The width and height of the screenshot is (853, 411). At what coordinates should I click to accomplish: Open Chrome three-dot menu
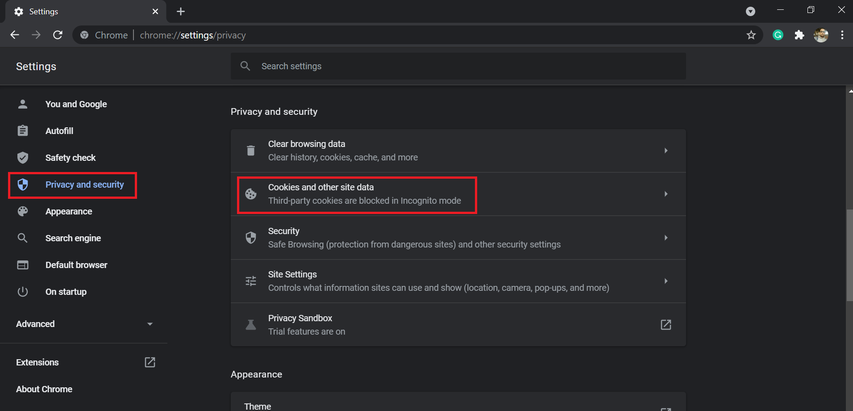tap(842, 35)
